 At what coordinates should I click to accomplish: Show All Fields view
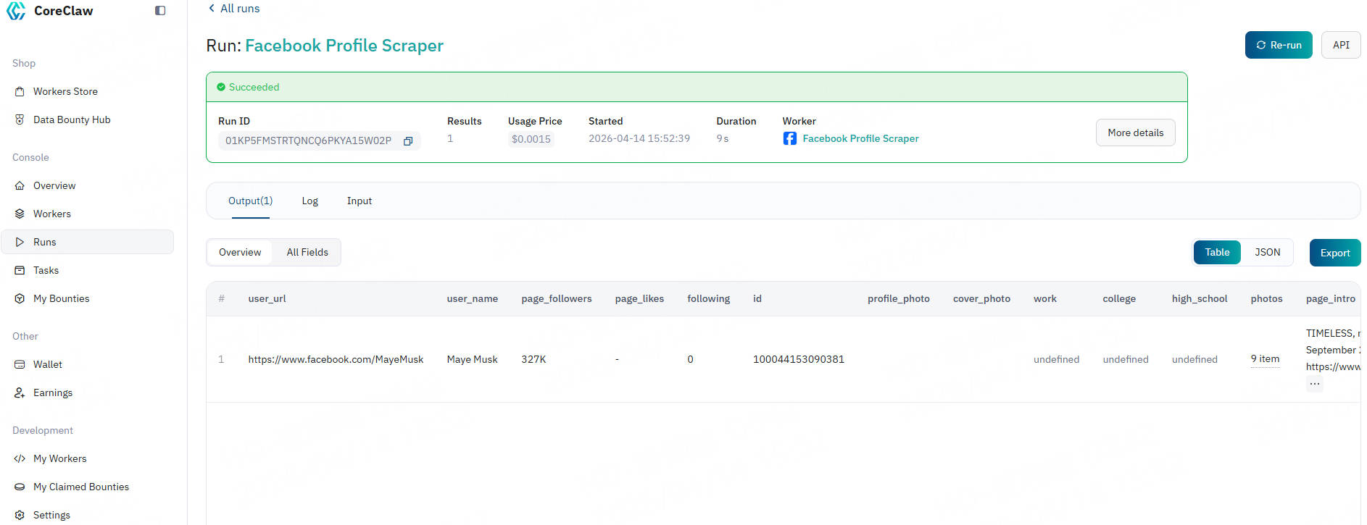coord(307,252)
